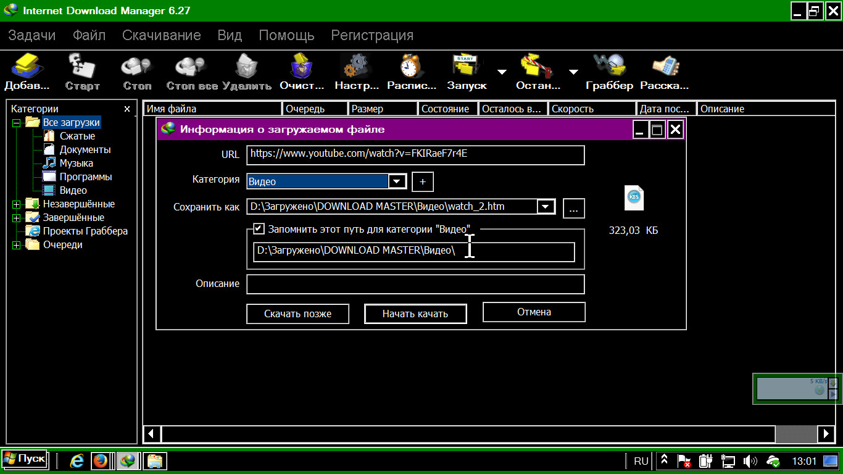Click horizontal scrollbar right arrow
Screen dimensions: 843x474
tap(826, 434)
